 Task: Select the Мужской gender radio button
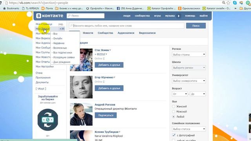pos(173,112)
